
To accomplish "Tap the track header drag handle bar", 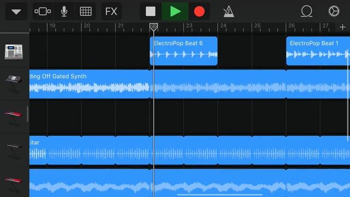I will pos(27,114).
